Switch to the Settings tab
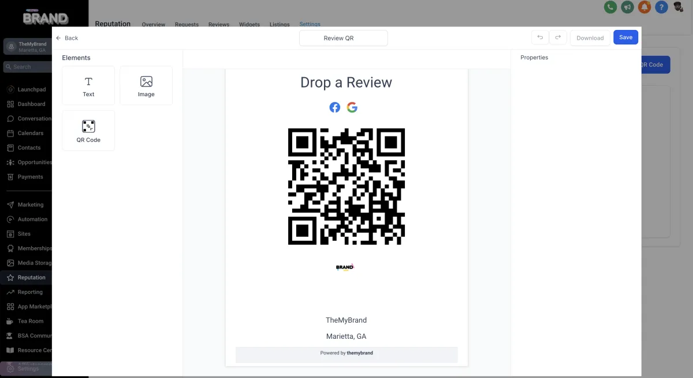This screenshot has height=378, width=693. 310,24
